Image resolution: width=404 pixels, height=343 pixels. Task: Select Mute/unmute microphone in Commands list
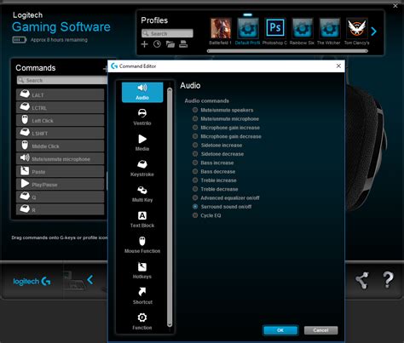point(60,158)
